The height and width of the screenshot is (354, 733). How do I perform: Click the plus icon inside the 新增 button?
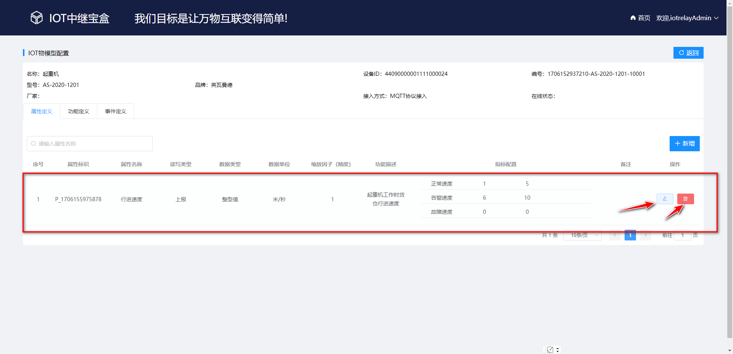point(678,144)
